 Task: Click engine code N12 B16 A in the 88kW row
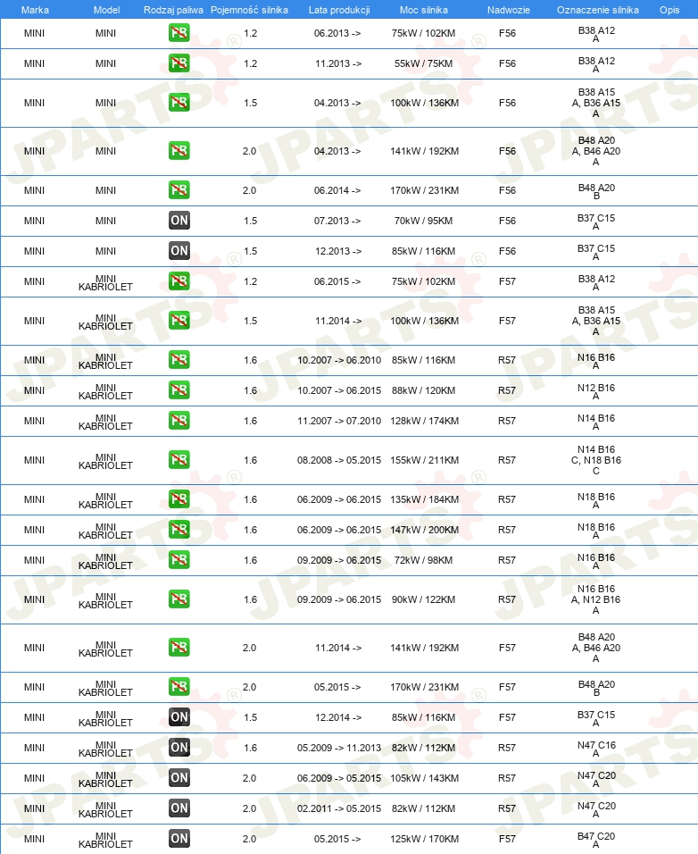coord(596,391)
